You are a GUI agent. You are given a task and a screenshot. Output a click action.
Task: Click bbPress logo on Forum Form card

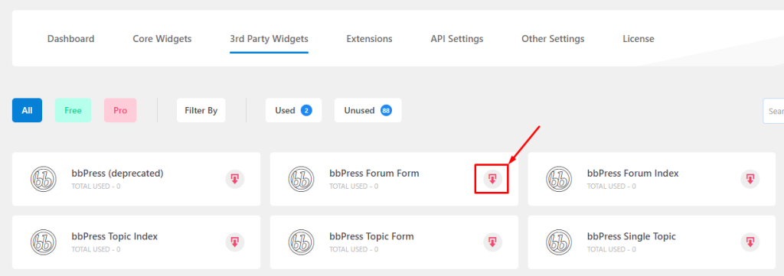[301, 179]
